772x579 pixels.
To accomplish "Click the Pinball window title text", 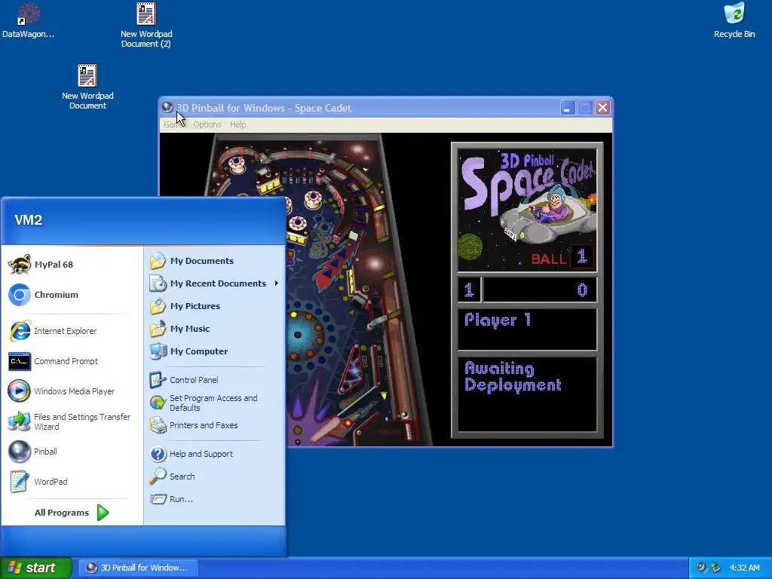I will click(264, 108).
